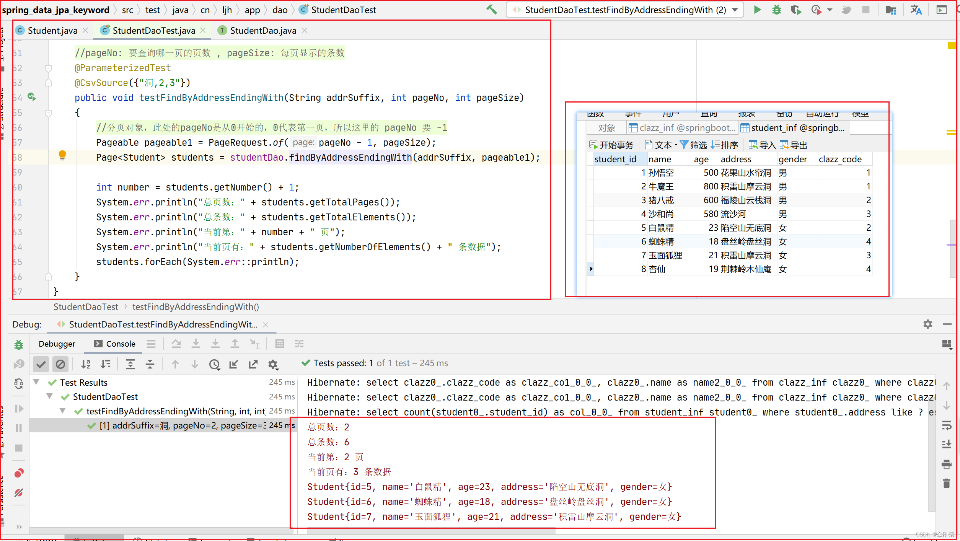
Task: Toggle Mute Breakpoints icon
Action: [19, 493]
